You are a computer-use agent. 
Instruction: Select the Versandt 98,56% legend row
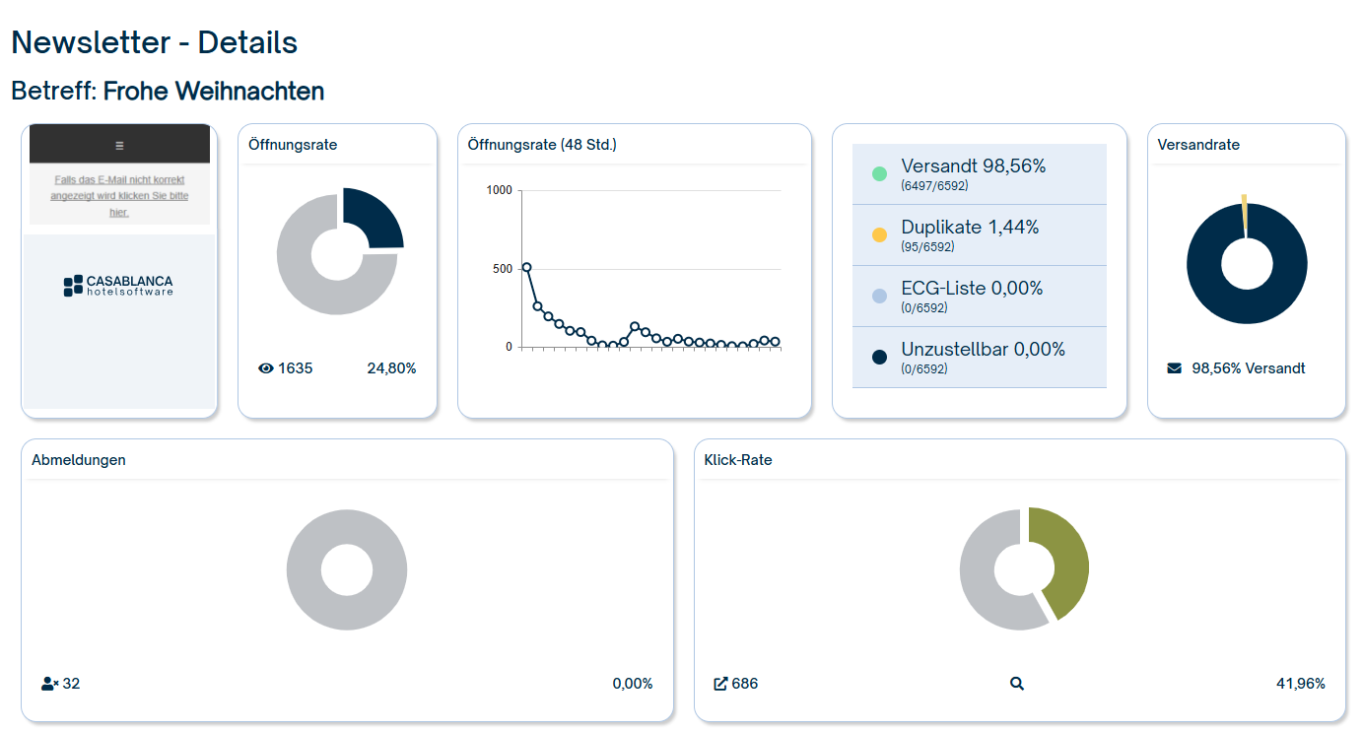979,174
